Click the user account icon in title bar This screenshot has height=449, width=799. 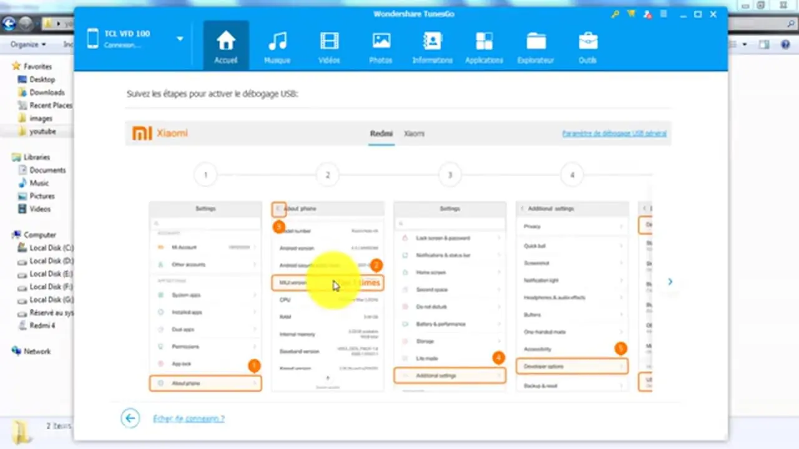click(648, 14)
